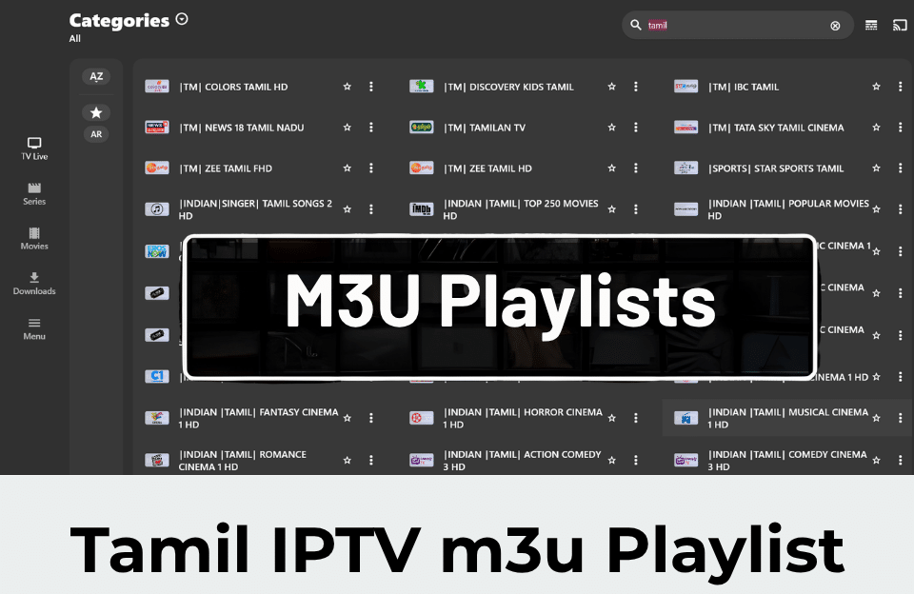The height and width of the screenshot is (594, 914).
Task: Click the search field containing tamil
Action: [x=737, y=25]
